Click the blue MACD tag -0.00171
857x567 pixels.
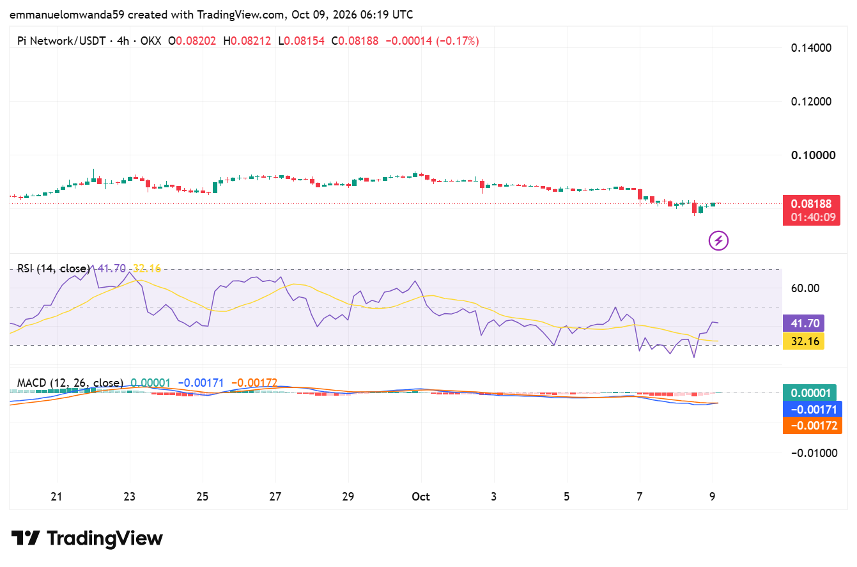point(812,409)
